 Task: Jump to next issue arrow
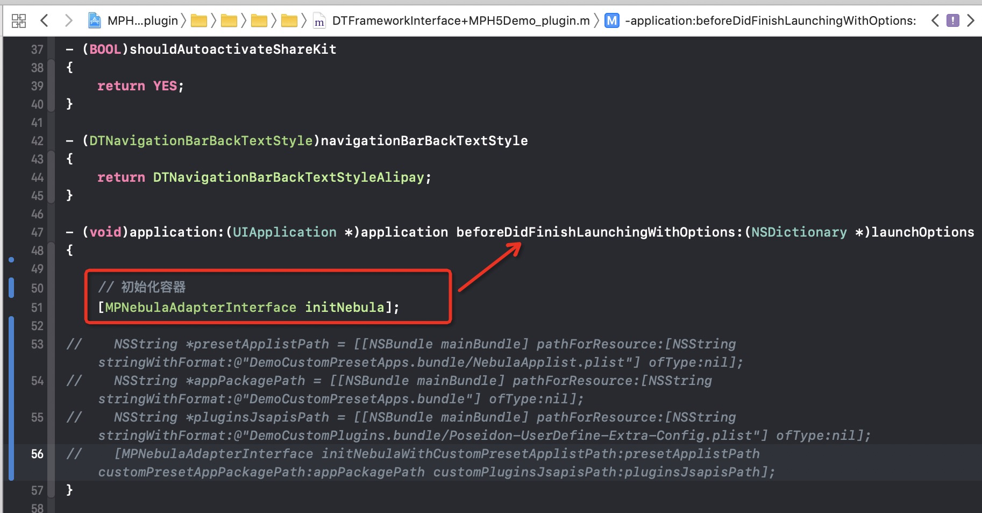click(x=971, y=21)
